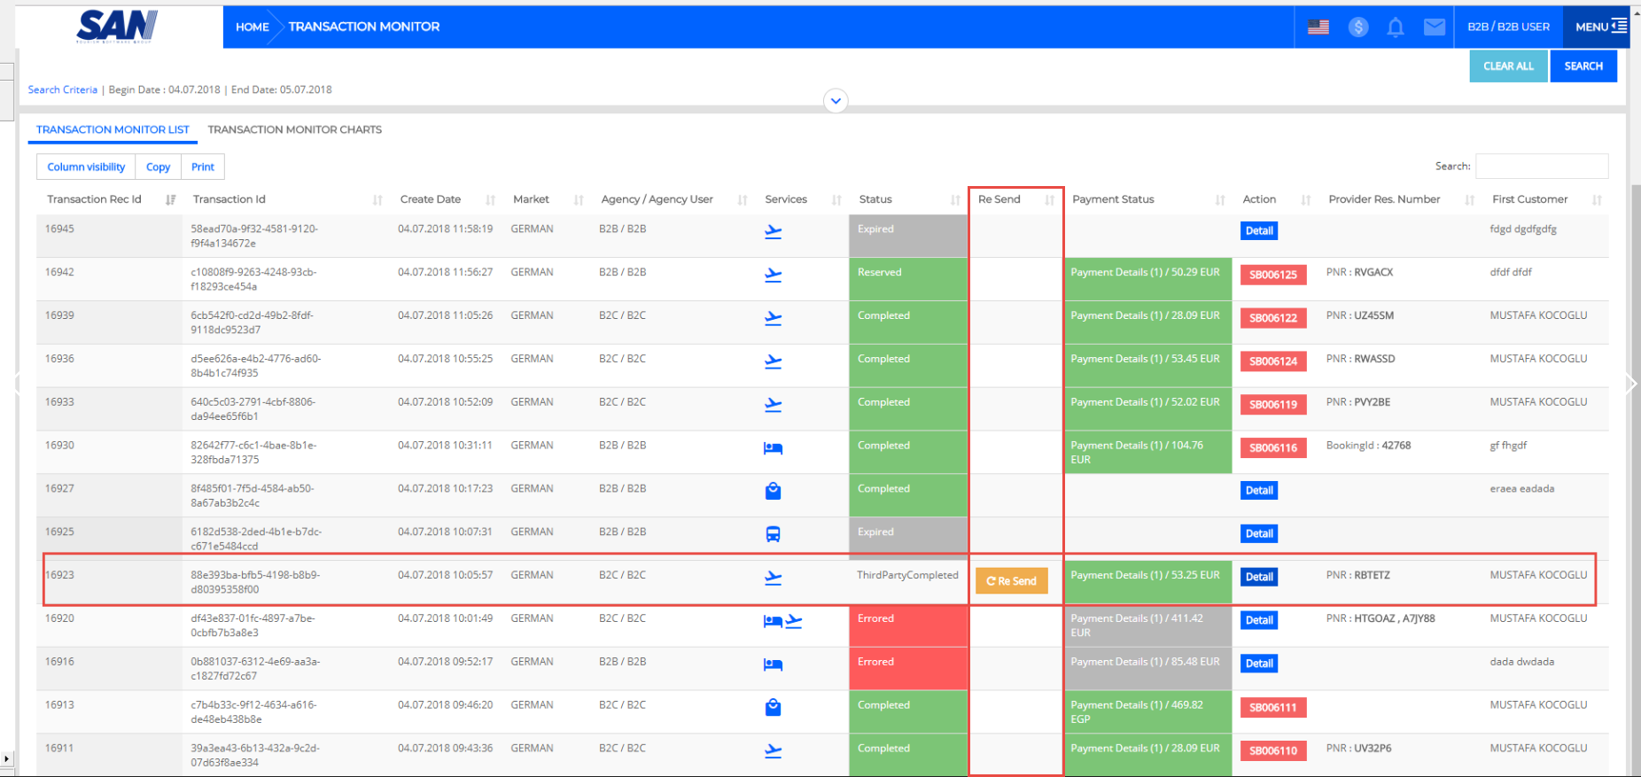Click the SEARCH button

[1583, 66]
